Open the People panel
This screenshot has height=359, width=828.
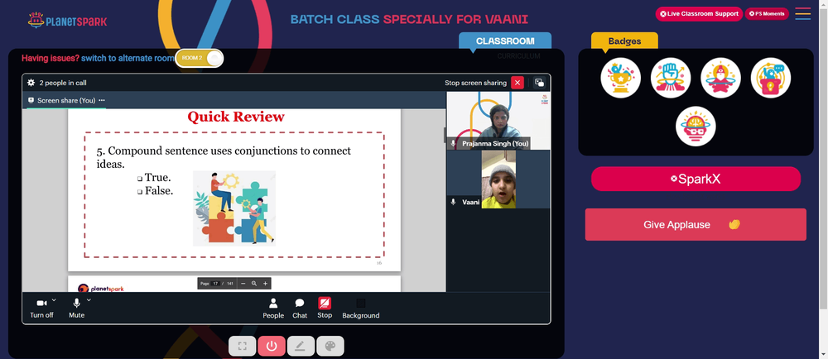tap(273, 309)
